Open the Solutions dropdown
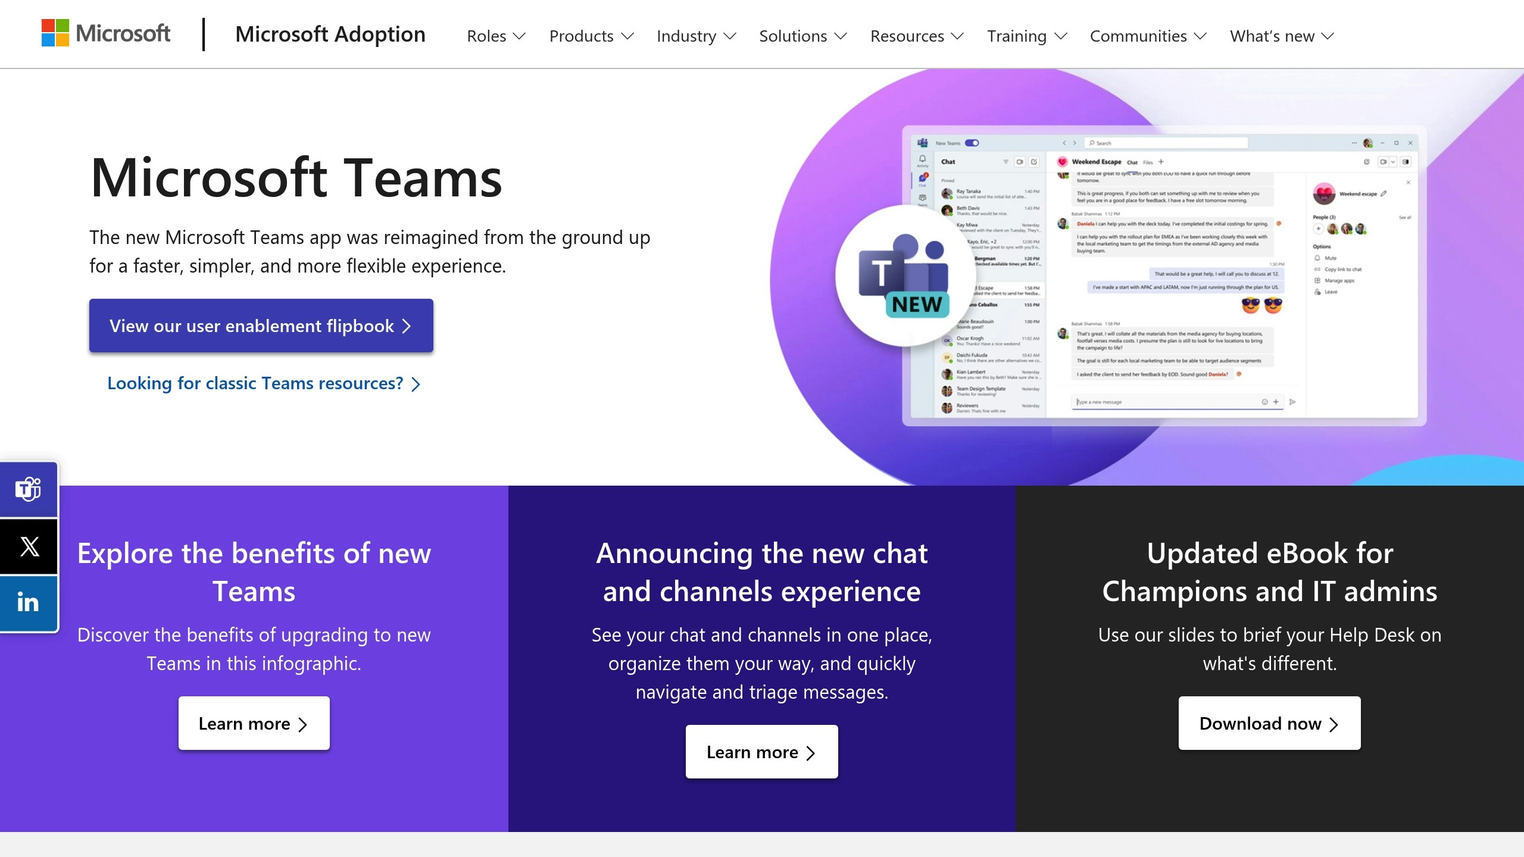The height and width of the screenshot is (857, 1524). [x=802, y=36]
